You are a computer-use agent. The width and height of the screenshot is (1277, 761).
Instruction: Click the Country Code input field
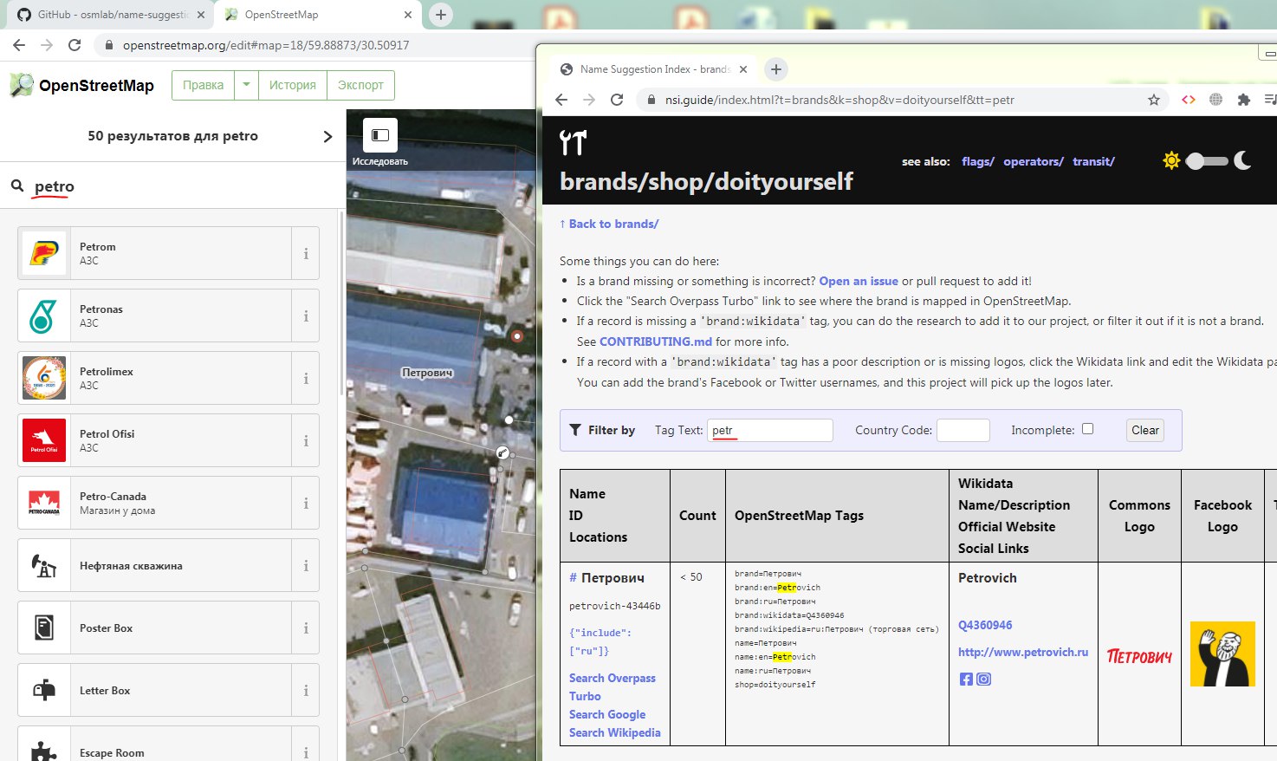[963, 430]
